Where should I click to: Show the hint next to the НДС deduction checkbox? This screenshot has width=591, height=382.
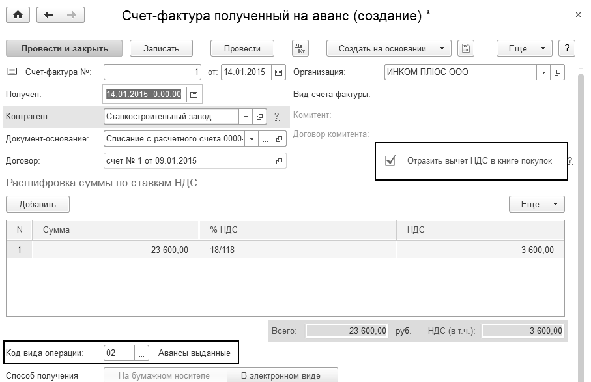pos(570,161)
